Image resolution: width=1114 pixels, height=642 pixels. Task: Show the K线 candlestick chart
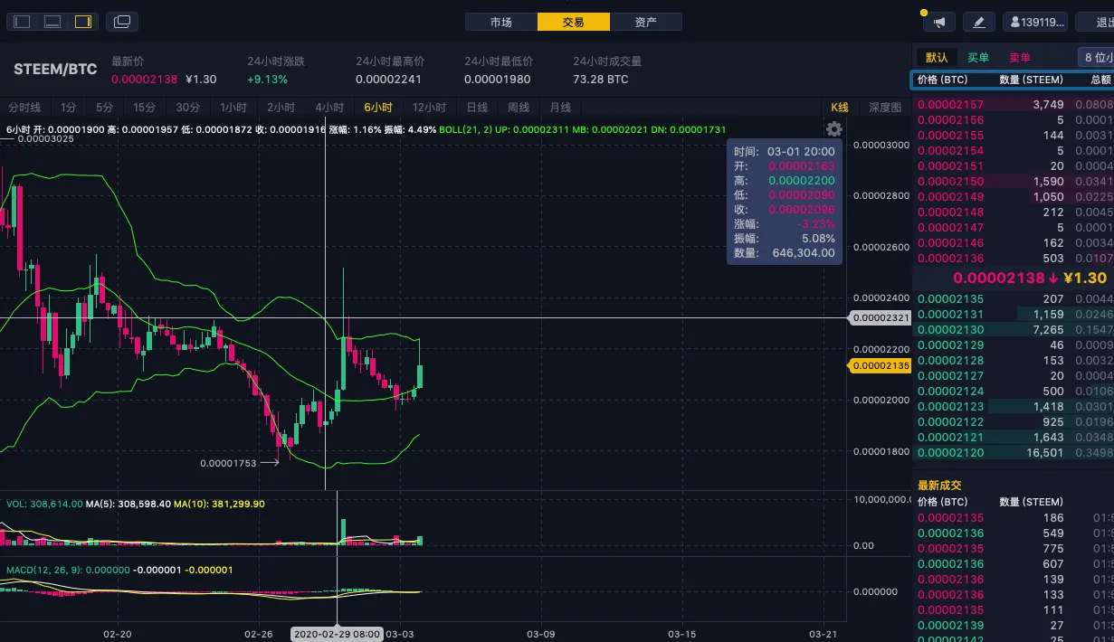pyautogui.click(x=840, y=108)
